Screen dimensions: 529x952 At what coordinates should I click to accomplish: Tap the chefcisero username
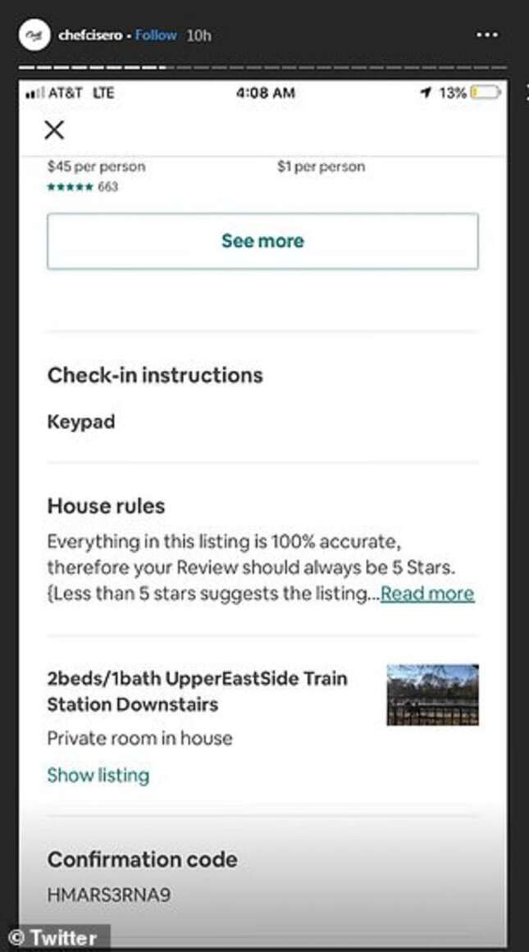91,35
